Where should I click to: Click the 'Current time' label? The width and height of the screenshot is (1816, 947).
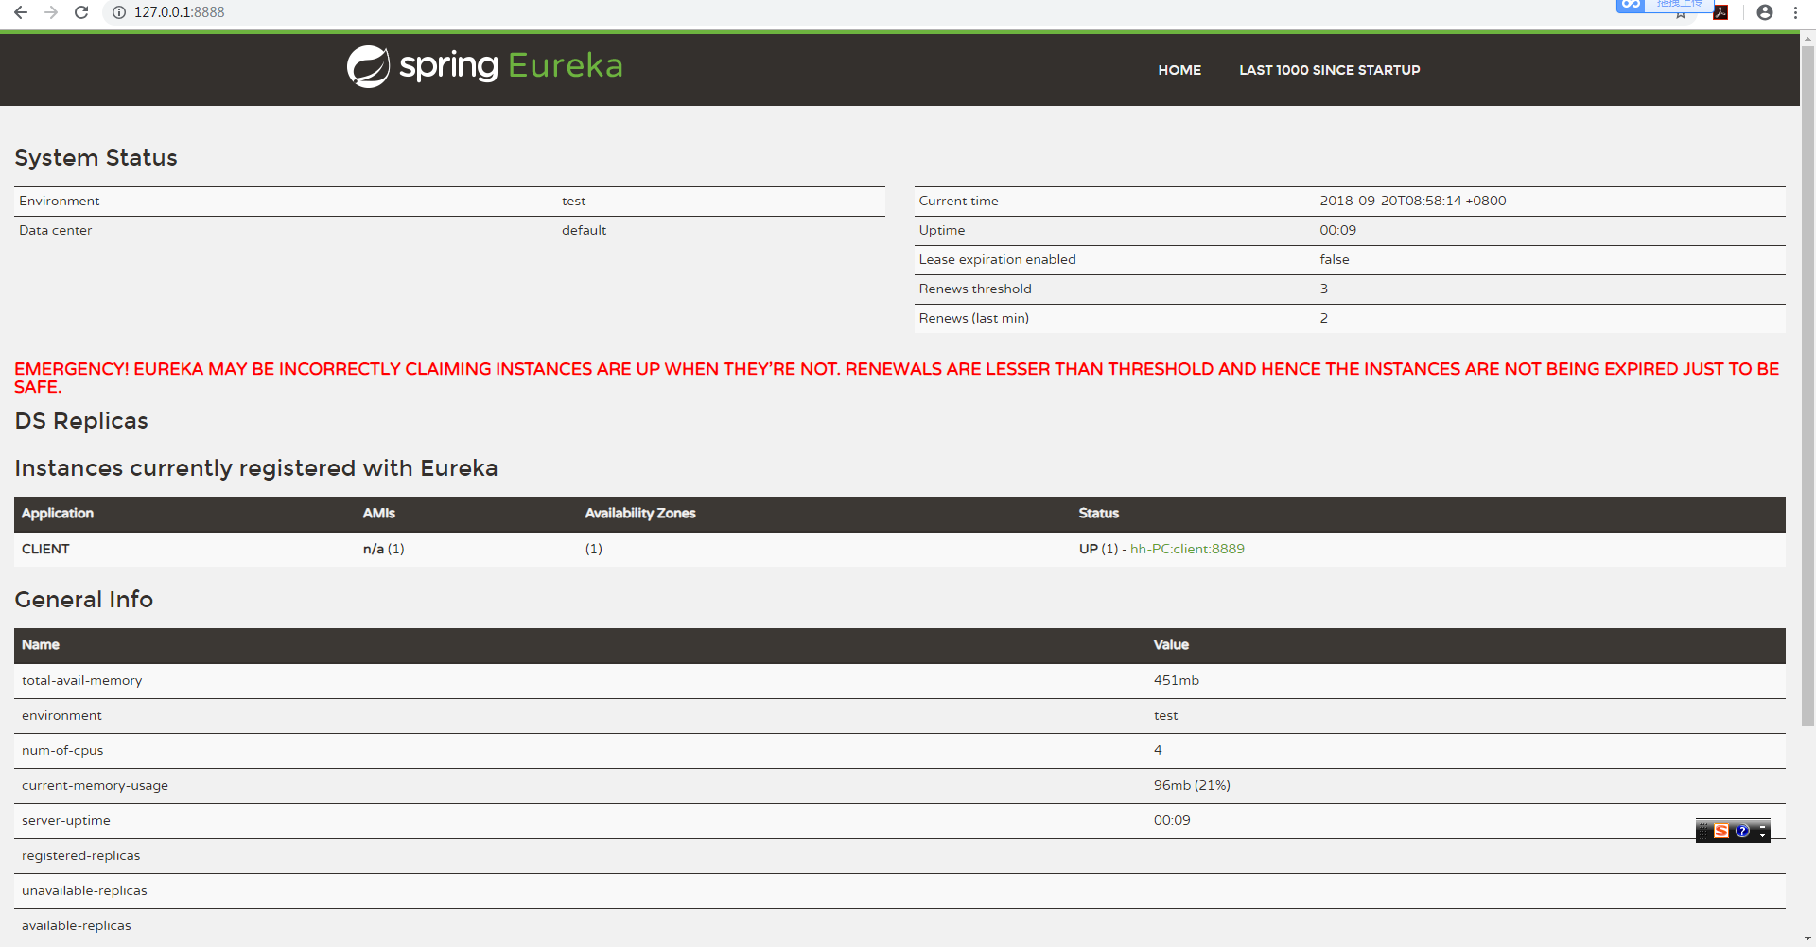coord(958,201)
